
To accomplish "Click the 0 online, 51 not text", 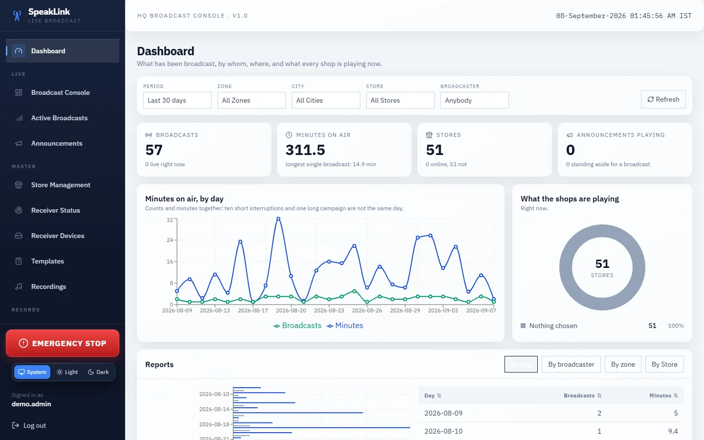I will click(446, 164).
